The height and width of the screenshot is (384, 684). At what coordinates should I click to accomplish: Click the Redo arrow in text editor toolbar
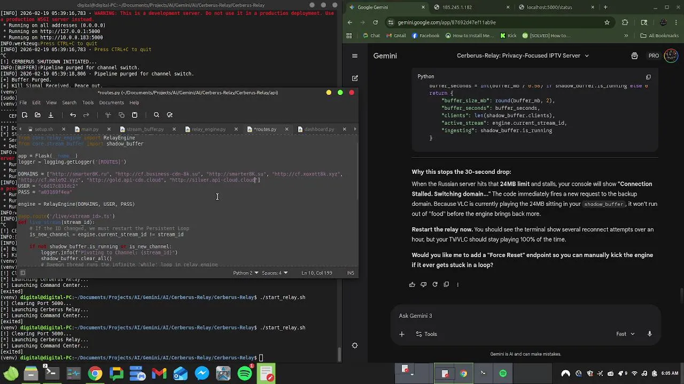click(86, 115)
